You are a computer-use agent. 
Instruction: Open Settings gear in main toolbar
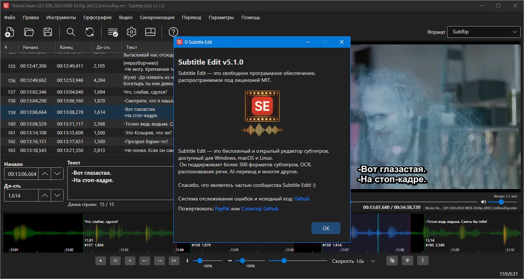132,32
